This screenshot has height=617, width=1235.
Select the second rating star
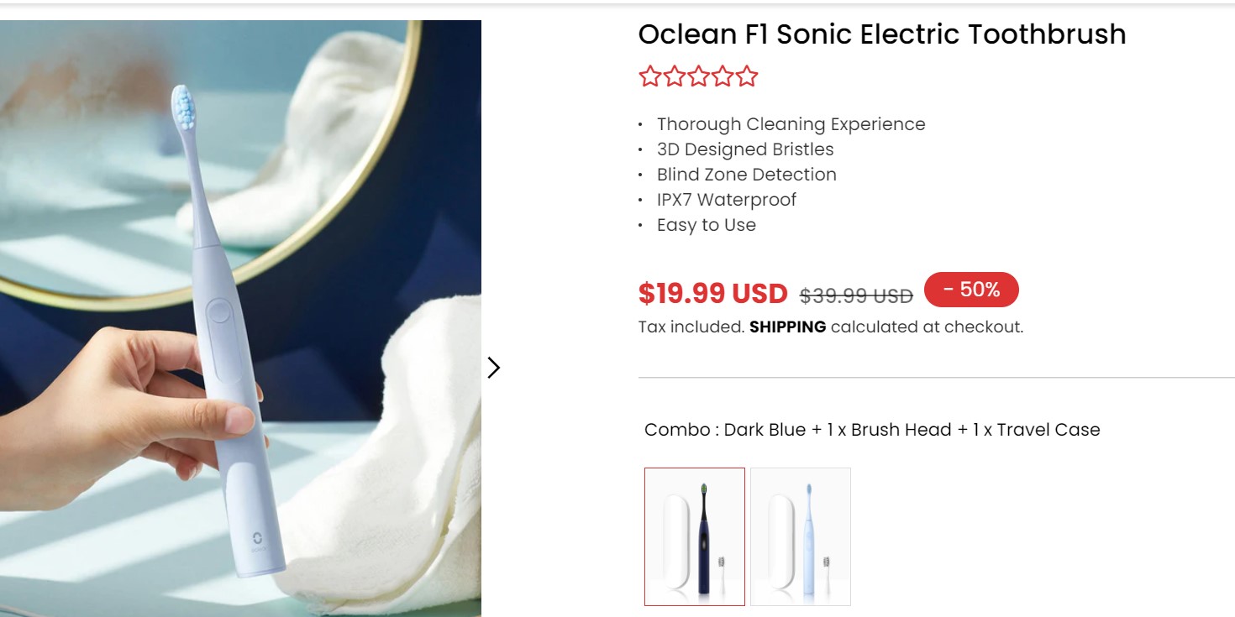tap(673, 76)
